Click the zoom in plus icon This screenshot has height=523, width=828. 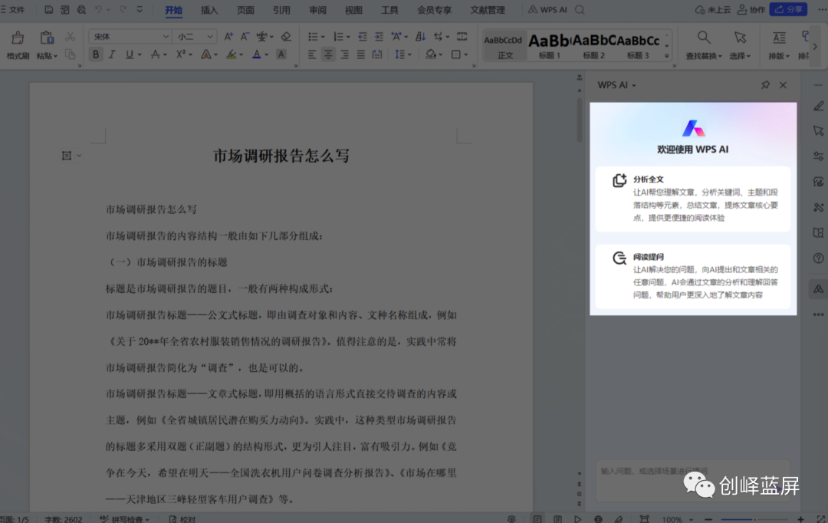(x=800, y=519)
